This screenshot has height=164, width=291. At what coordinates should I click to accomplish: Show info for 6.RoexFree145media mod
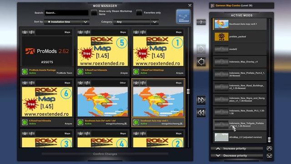pos(32,83)
